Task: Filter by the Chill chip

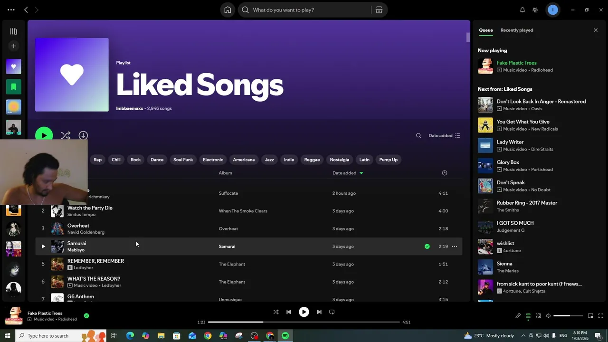Action: click(116, 160)
